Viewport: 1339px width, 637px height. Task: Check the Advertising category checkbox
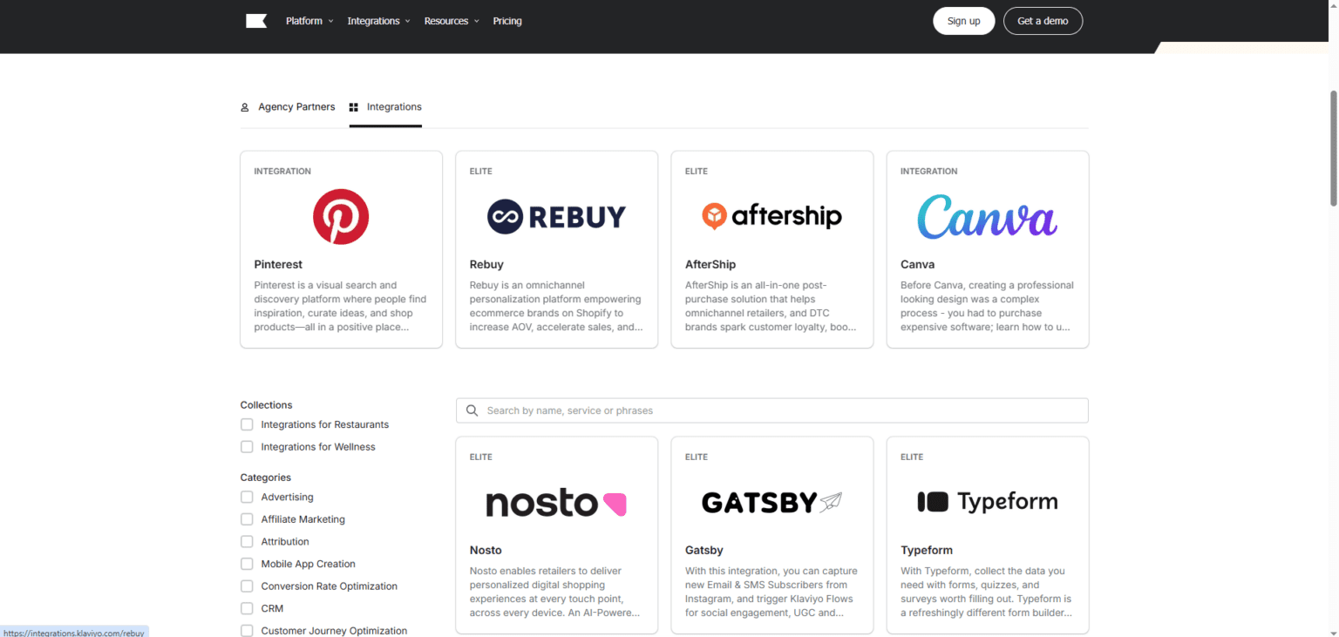(247, 497)
